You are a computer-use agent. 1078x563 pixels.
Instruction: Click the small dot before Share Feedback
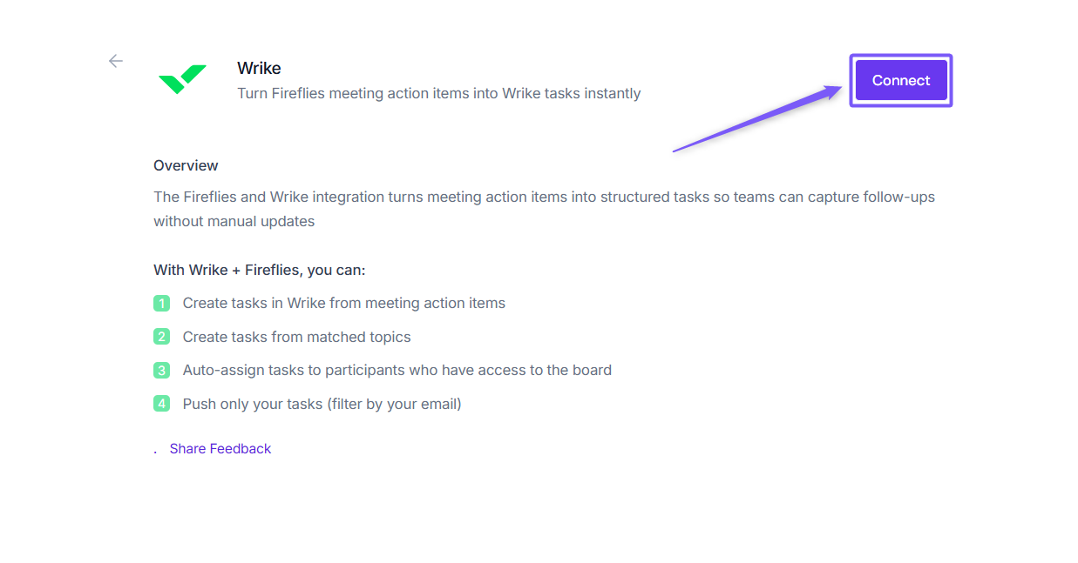[x=155, y=452]
